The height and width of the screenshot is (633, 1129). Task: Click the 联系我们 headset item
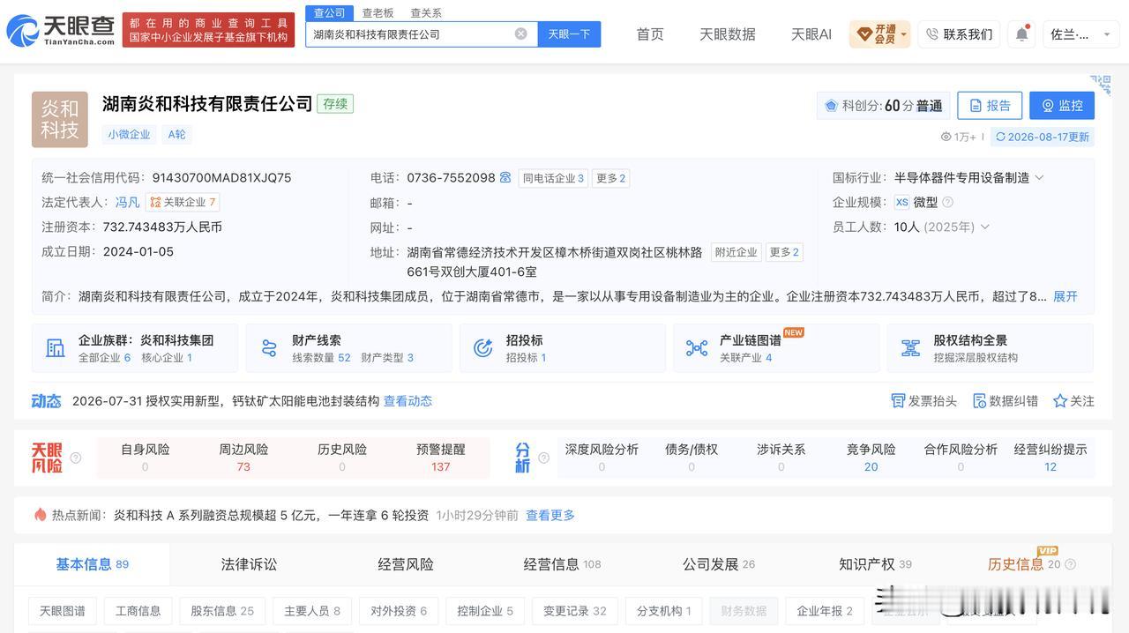pyautogui.click(x=959, y=34)
